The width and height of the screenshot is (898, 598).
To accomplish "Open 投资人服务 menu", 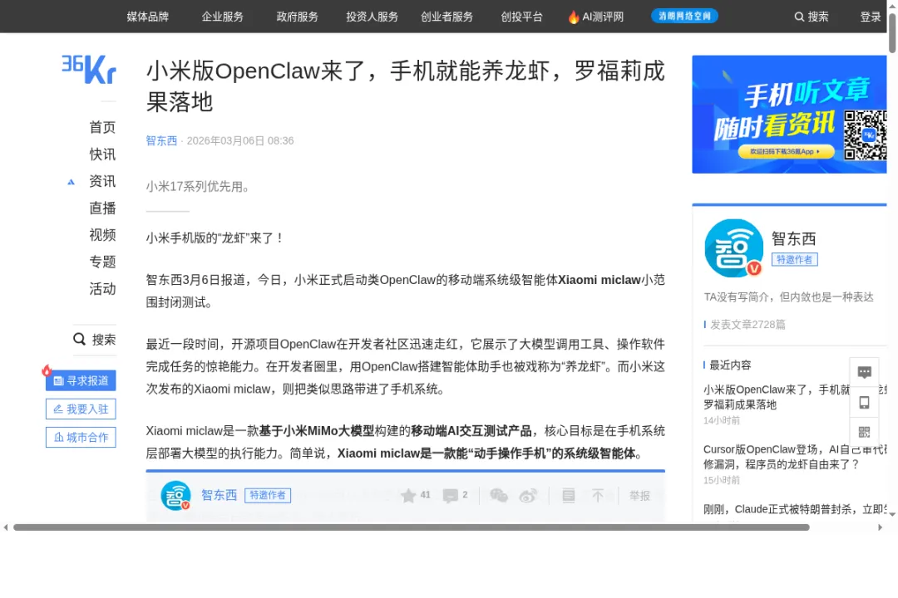I will tap(373, 17).
